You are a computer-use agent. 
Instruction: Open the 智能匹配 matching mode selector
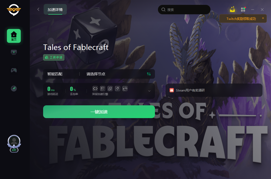point(55,74)
